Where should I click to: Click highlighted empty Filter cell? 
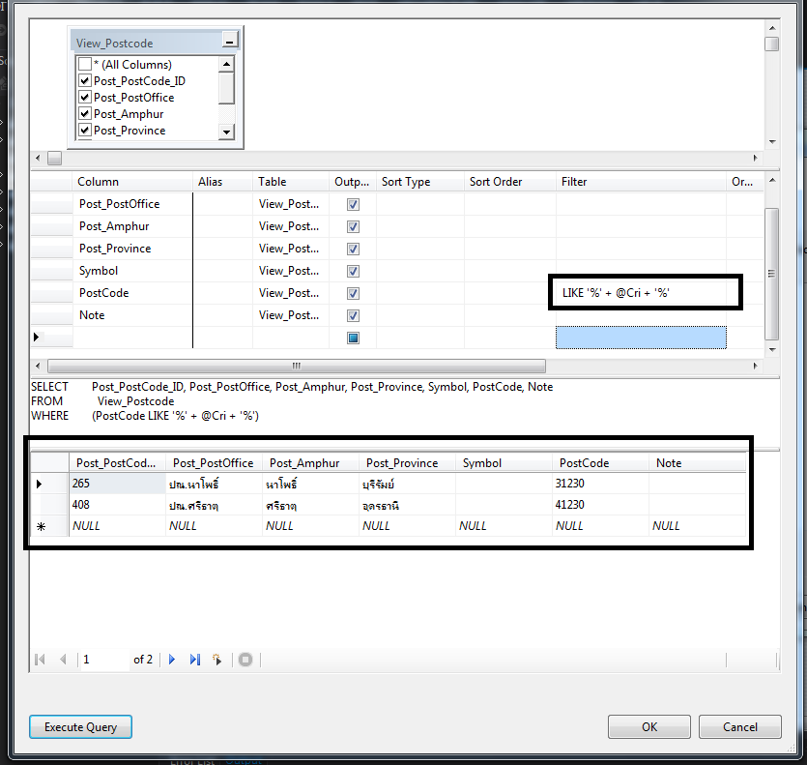641,338
